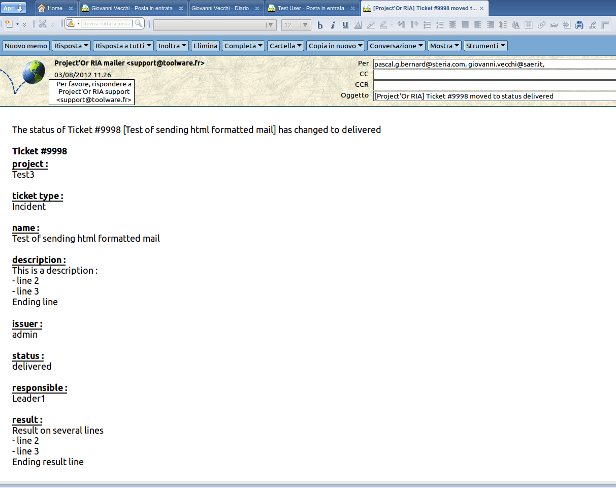Click the new document toolbar icon

pyautogui.click(x=9, y=24)
